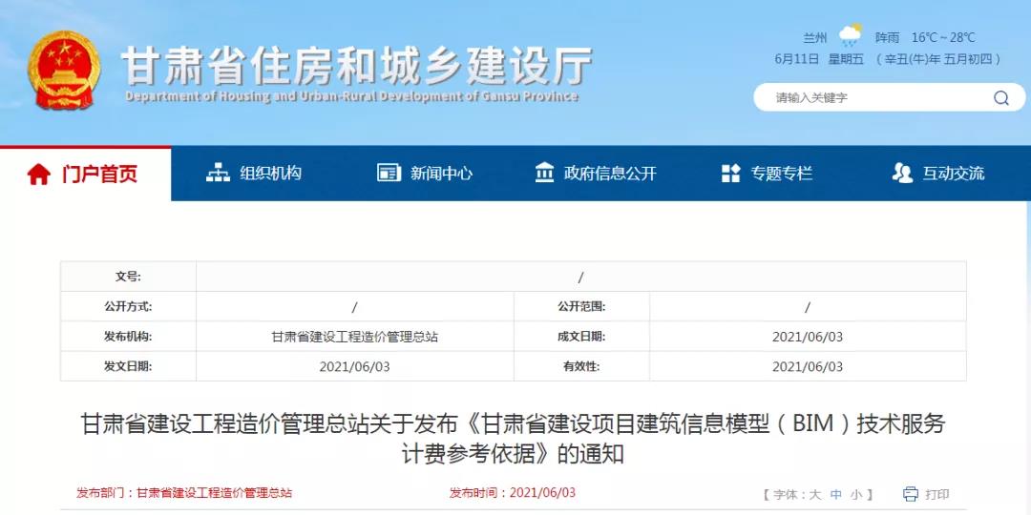Click the English department name subtitle
Screen dimensions: 1031x515
coord(351,96)
